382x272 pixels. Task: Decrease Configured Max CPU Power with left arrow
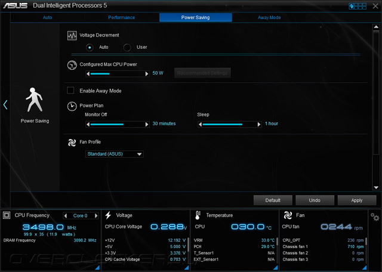point(88,74)
